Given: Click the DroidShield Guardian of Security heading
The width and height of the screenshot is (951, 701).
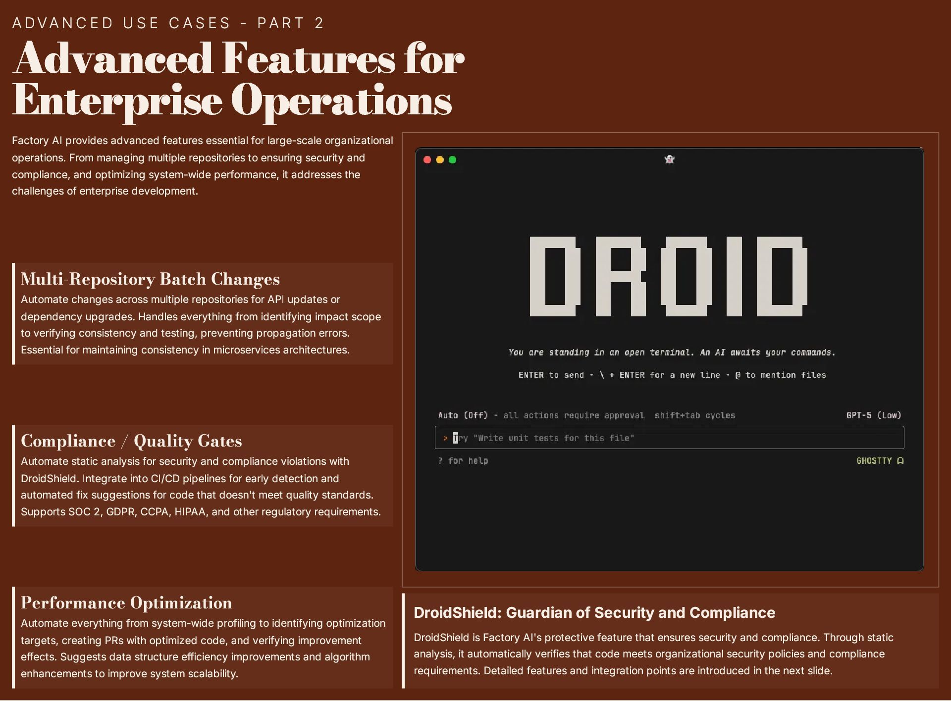Looking at the screenshot, I should click(x=594, y=613).
